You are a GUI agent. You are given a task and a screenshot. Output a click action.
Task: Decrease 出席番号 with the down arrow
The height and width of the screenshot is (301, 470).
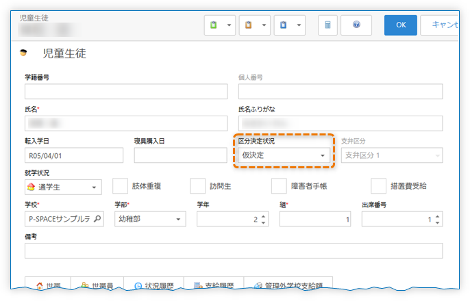coord(437,222)
